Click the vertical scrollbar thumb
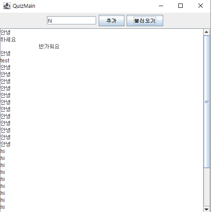This screenshot has width=211, height=212. [x=207, y=102]
